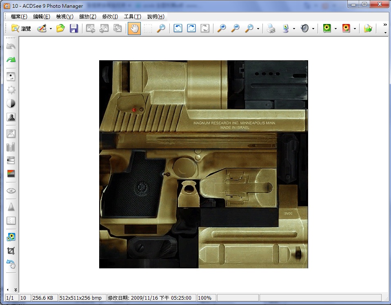
Task: Click the rotate by hand tool icon
Action: point(11,264)
